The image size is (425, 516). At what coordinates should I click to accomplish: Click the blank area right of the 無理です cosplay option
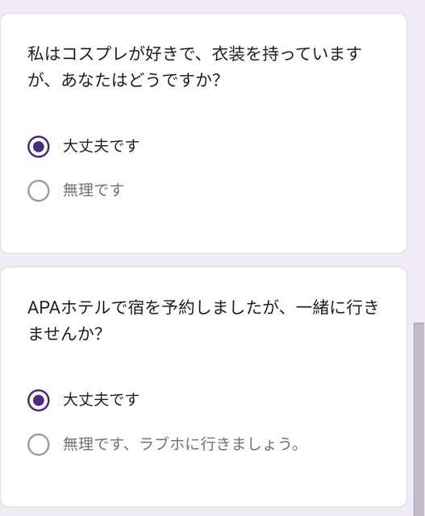pyautogui.click(x=264, y=190)
